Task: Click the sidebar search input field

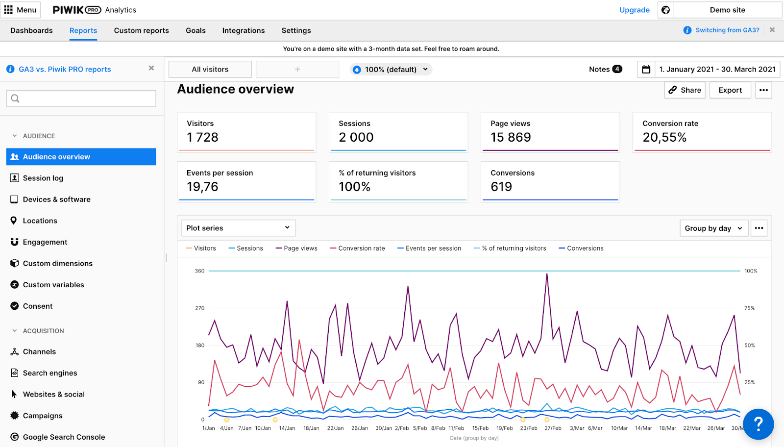Action: tap(81, 99)
